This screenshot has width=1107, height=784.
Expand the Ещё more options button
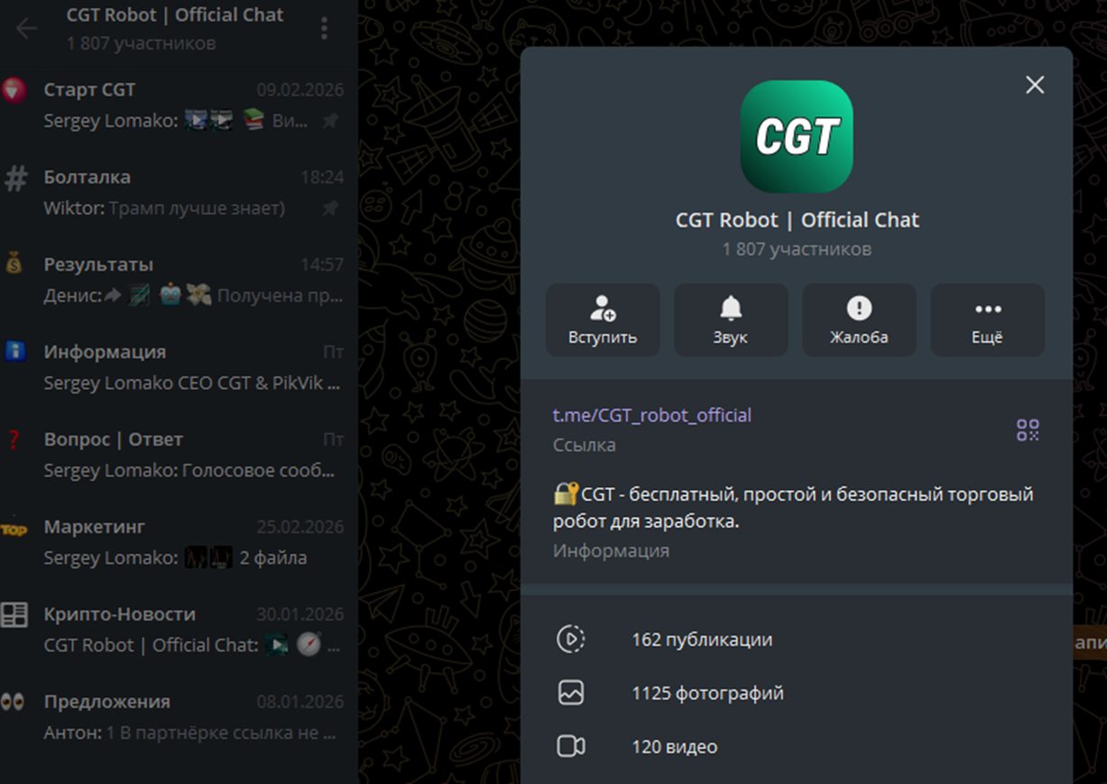(988, 320)
